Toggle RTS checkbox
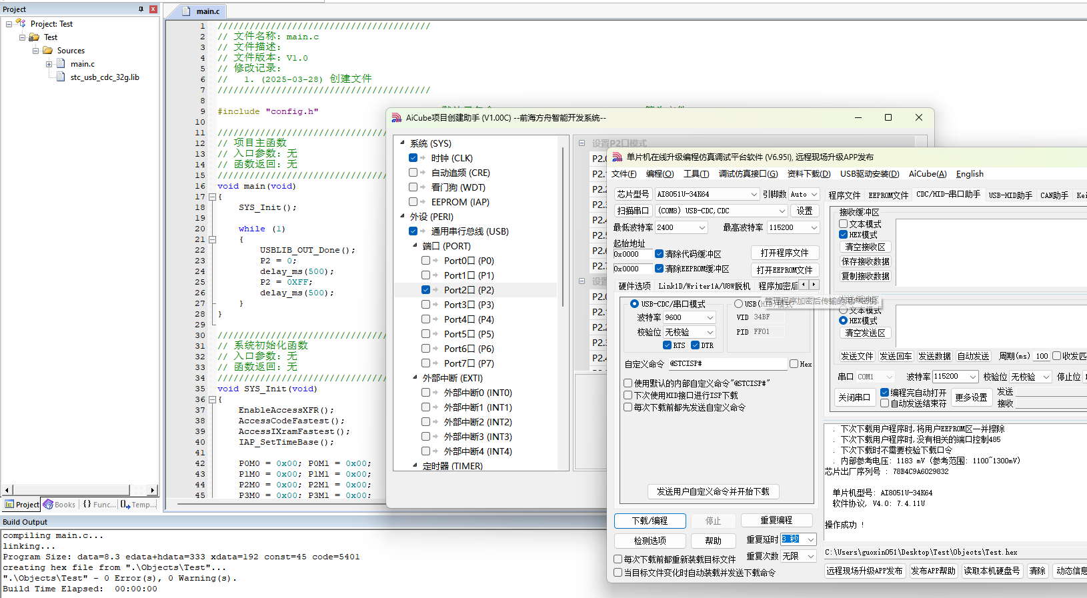This screenshot has width=1087, height=598. point(667,345)
